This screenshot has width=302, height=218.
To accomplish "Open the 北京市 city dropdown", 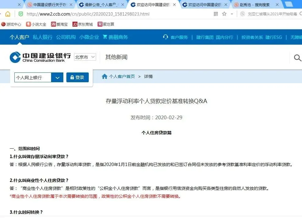I will [x=85, y=57].
